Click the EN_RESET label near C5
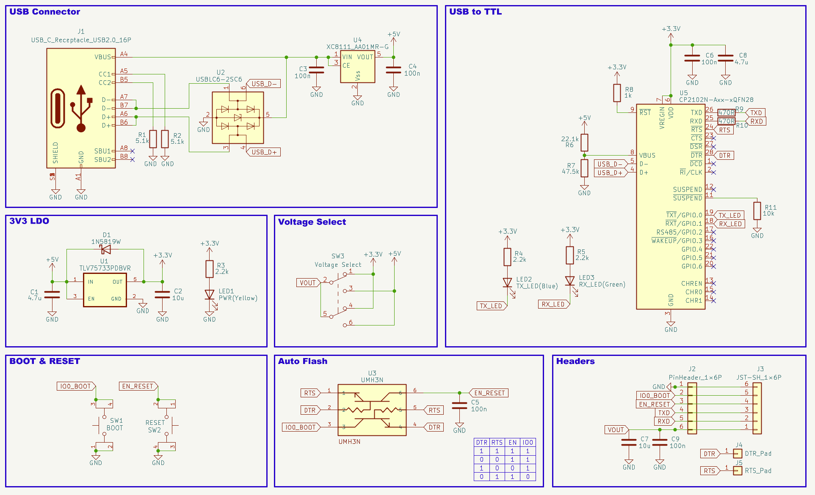This screenshot has height=495, width=815. coord(489,393)
